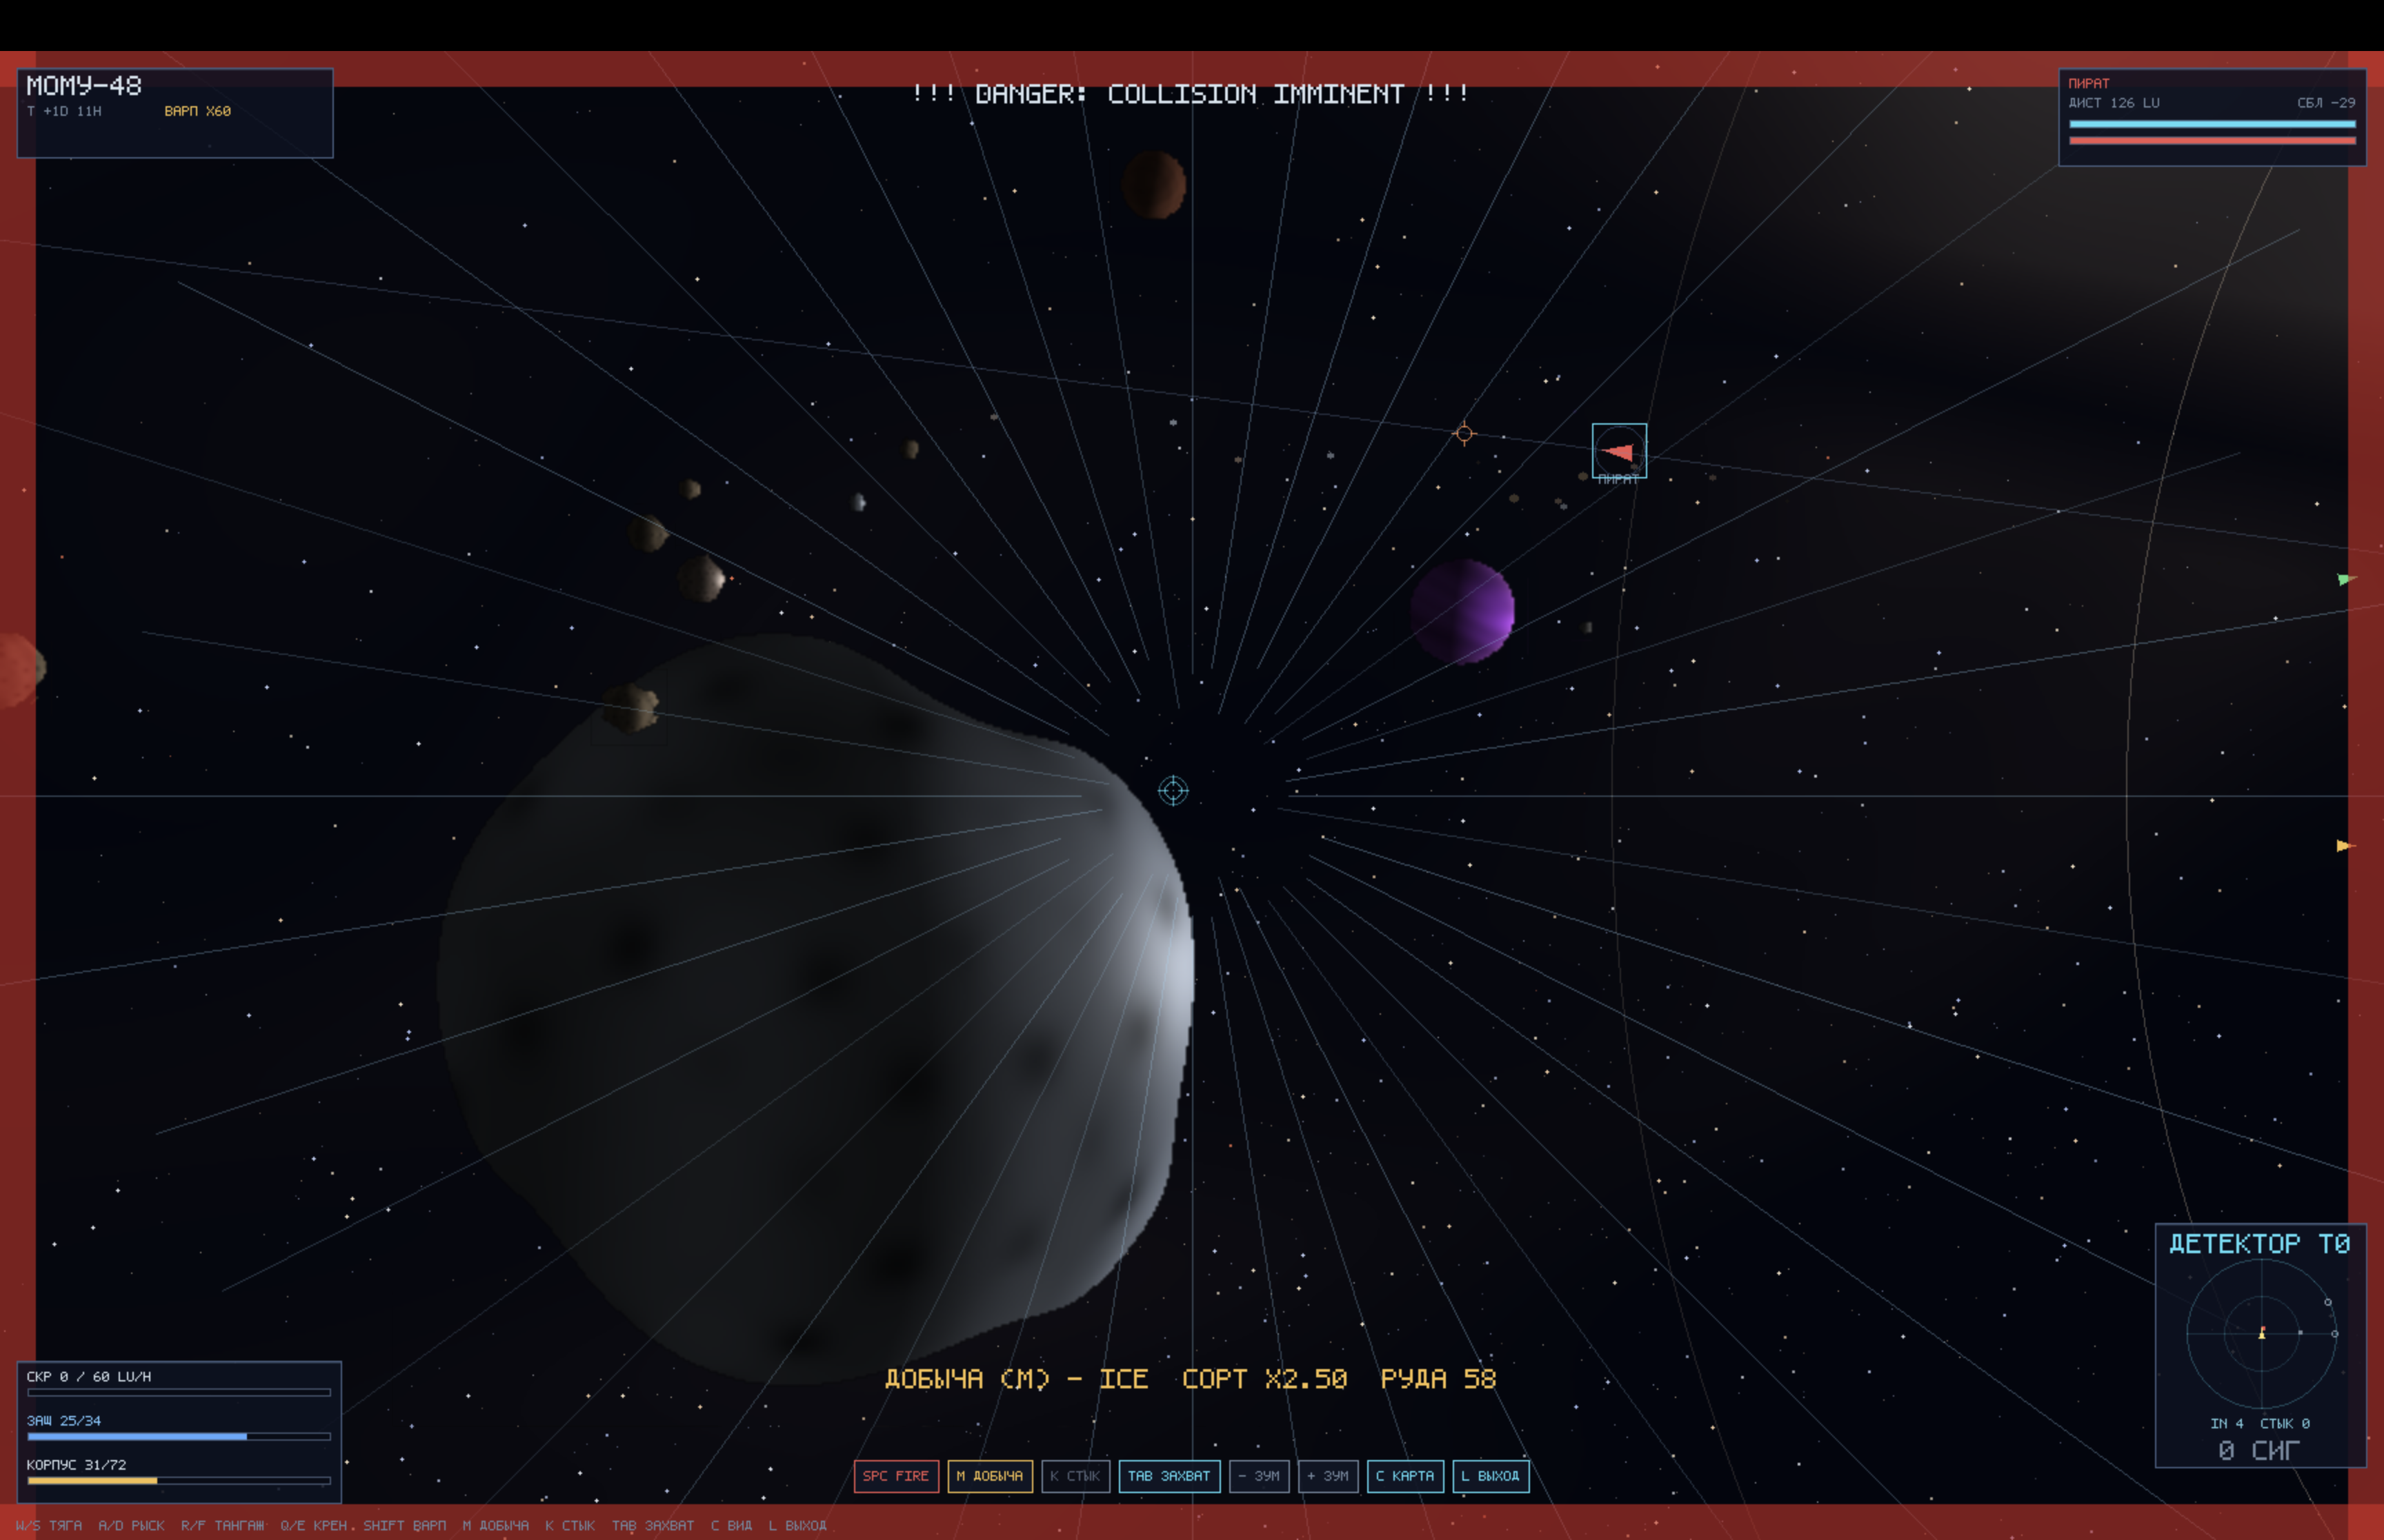2384x1540 pixels.
Task: Click the ДИСТ 126 LU distance readout
Action: coord(2114,103)
